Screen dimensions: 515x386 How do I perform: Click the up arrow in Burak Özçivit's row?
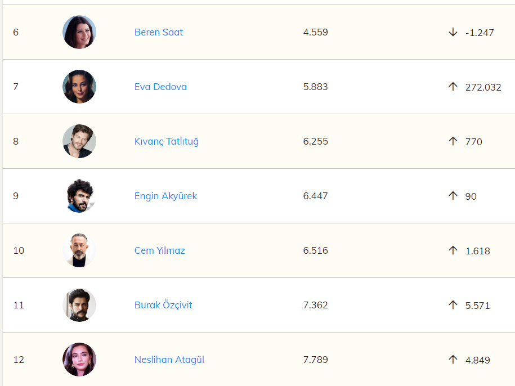coord(453,305)
